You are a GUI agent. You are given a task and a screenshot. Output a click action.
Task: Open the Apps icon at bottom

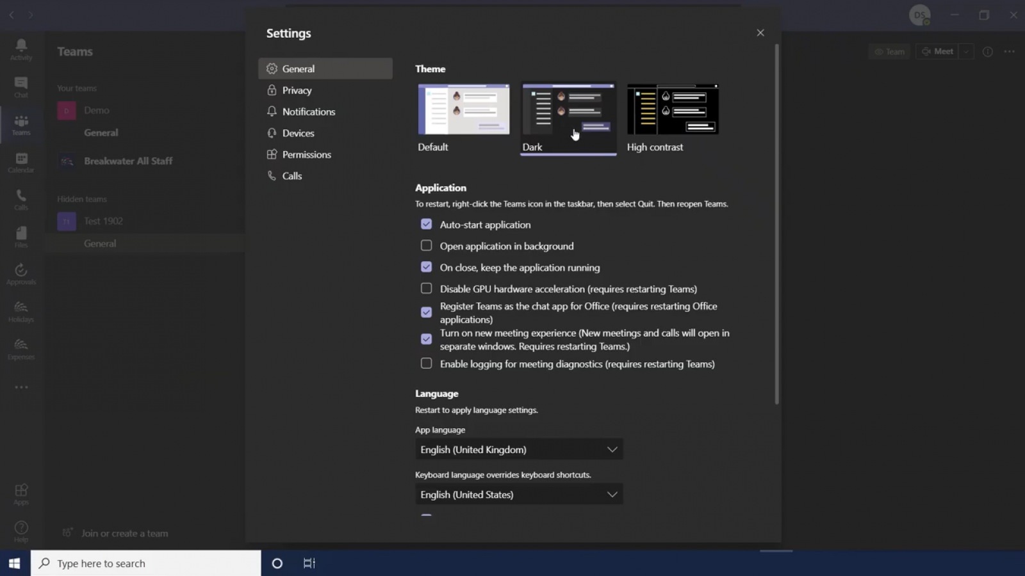tap(20, 492)
